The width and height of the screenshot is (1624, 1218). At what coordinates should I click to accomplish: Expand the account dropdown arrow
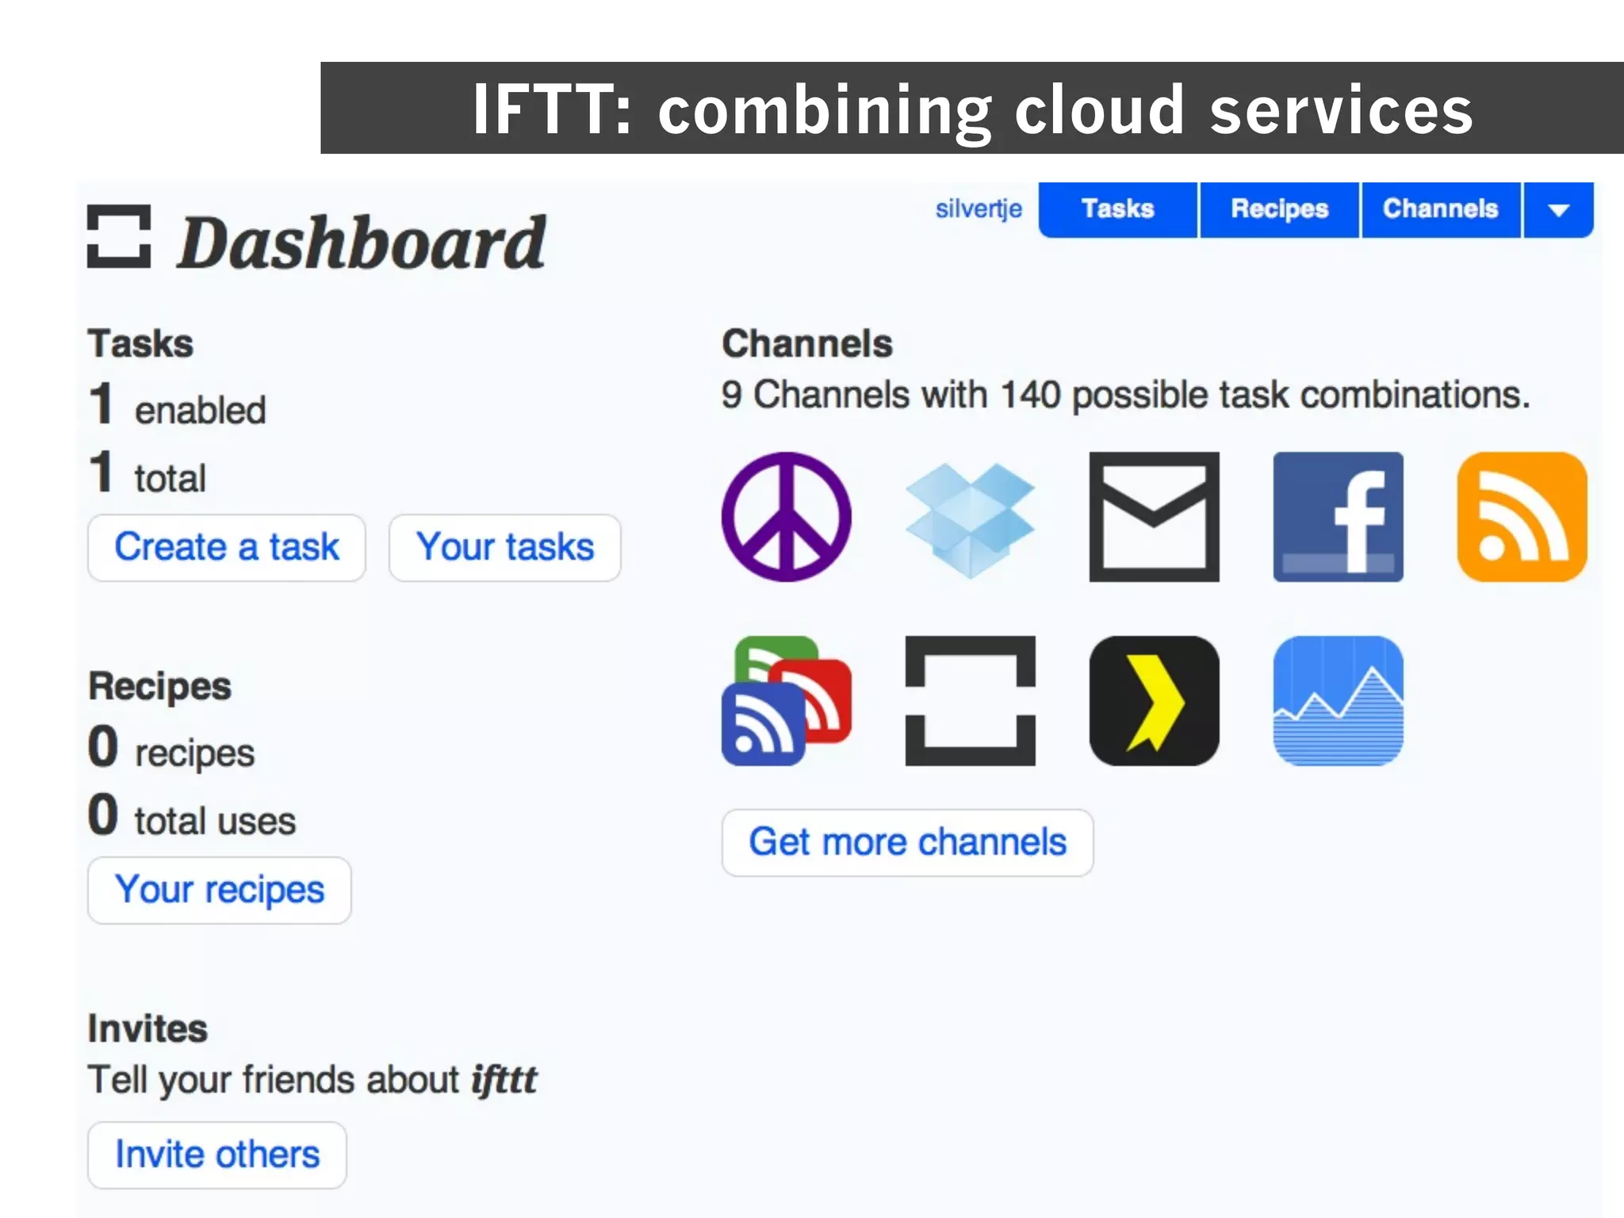click(x=1558, y=209)
